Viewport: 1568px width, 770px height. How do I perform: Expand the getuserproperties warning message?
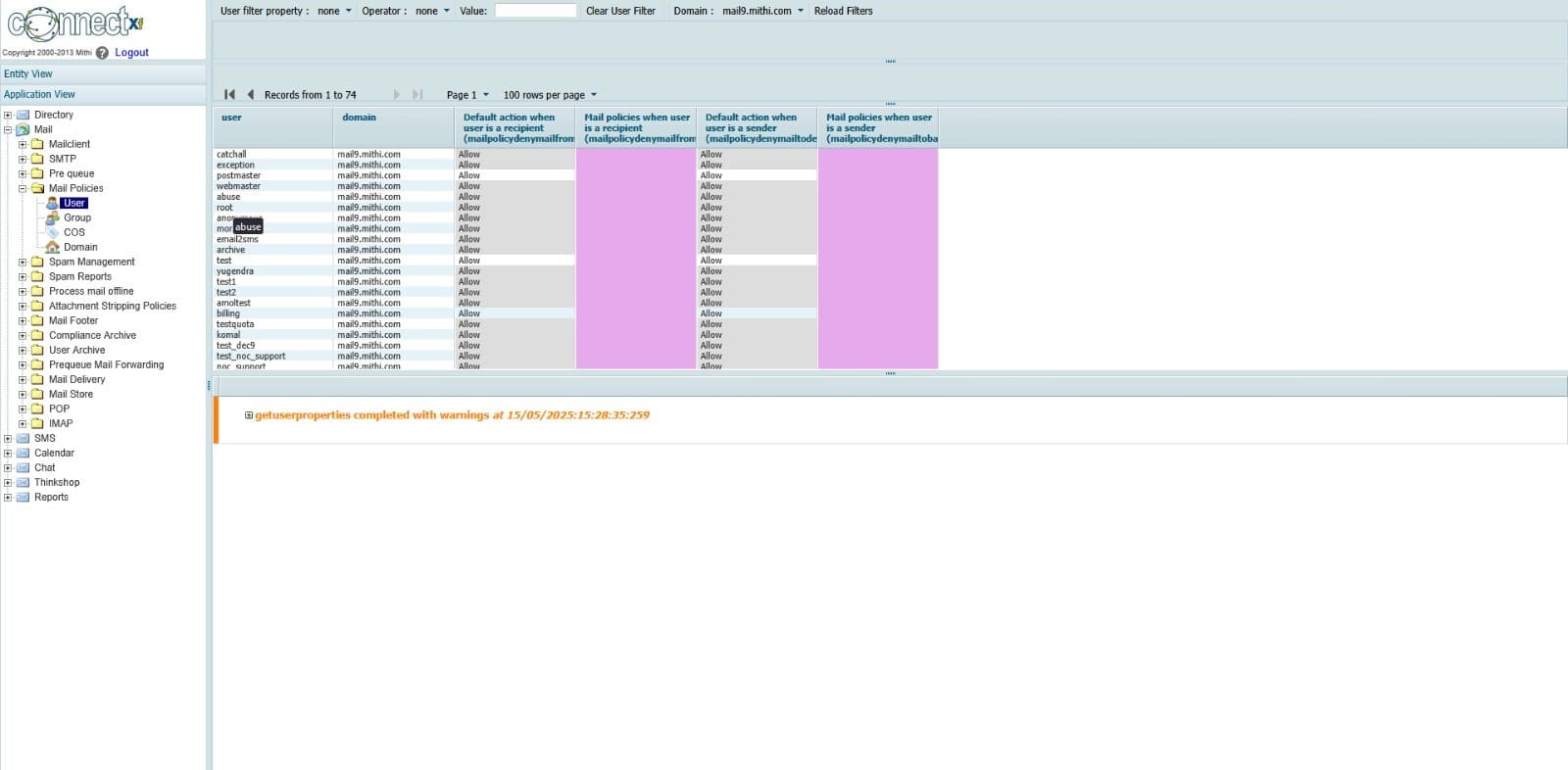pos(249,415)
